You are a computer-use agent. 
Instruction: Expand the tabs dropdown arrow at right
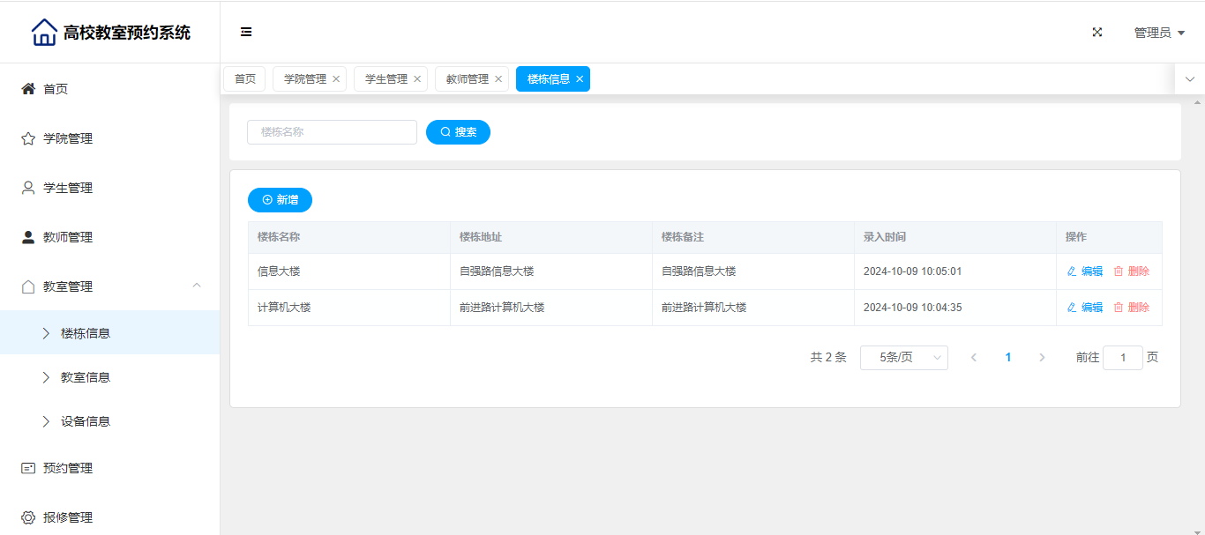click(x=1189, y=79)
